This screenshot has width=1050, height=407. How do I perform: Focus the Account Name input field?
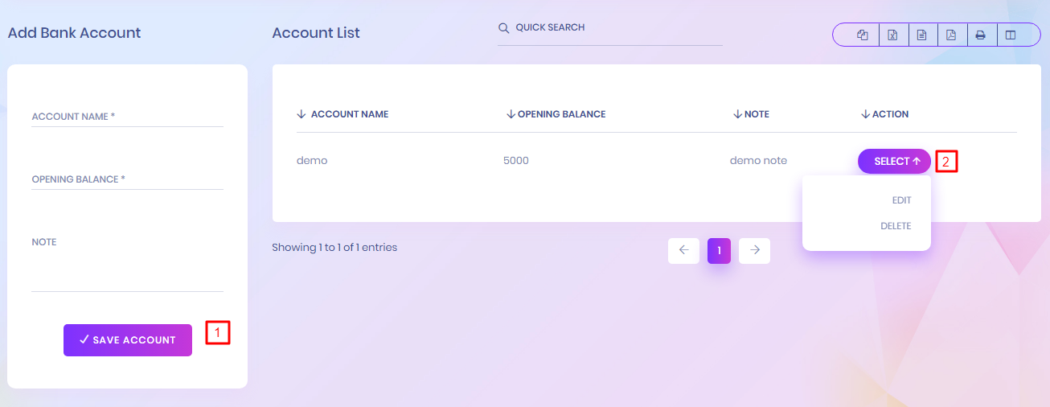point(127,117)
